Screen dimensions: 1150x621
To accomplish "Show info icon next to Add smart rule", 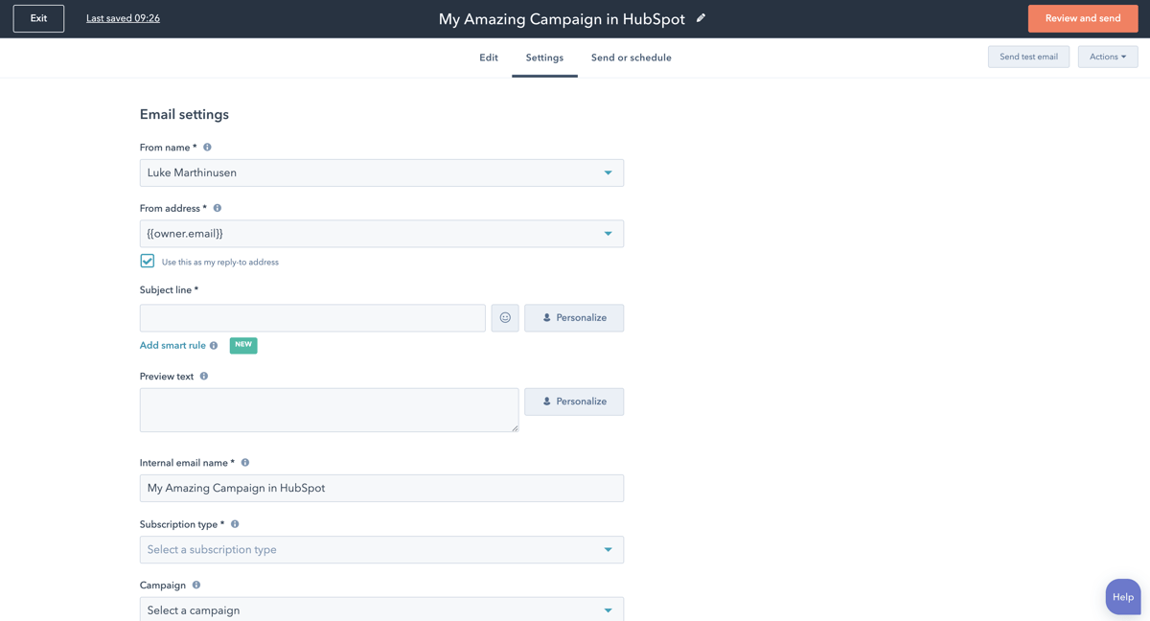I will [x=214, y=346].
